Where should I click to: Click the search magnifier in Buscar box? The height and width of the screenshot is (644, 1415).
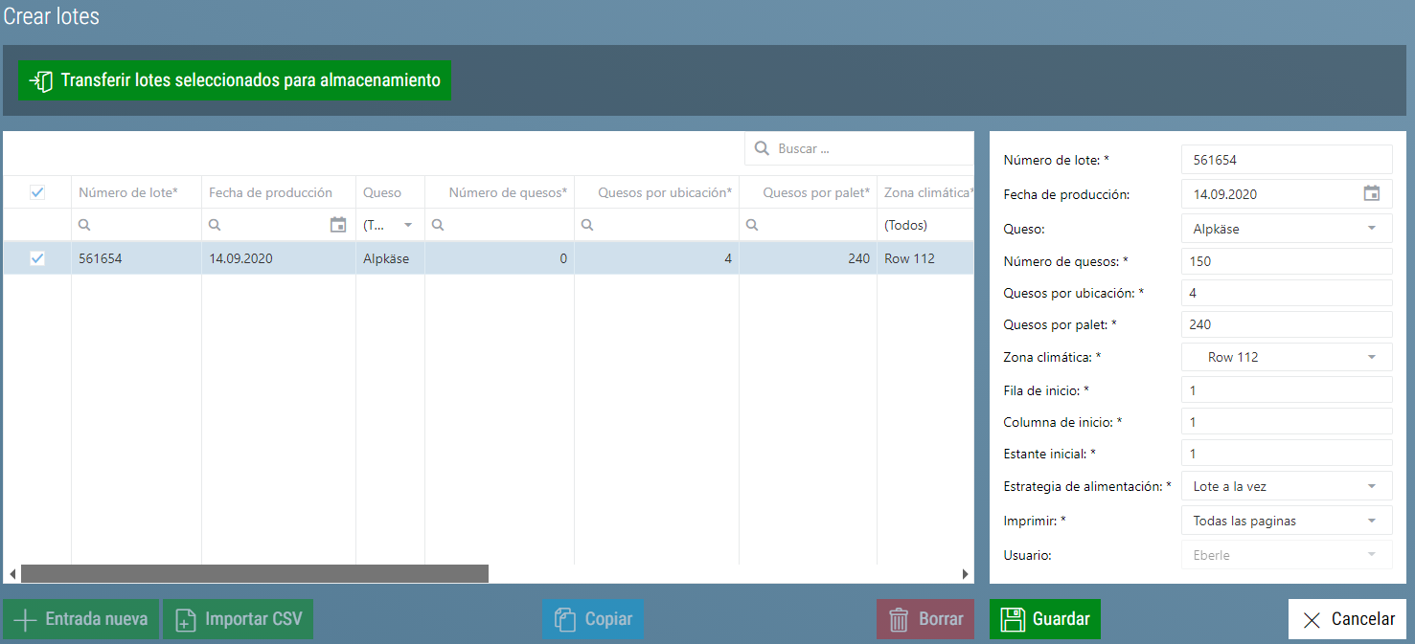click(763, 148)
